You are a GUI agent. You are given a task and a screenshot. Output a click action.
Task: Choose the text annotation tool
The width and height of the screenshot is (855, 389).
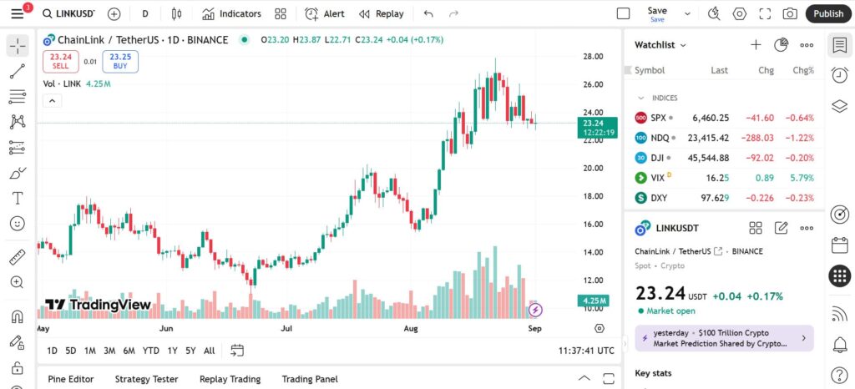pyautogui.click(x=18, y=199)
